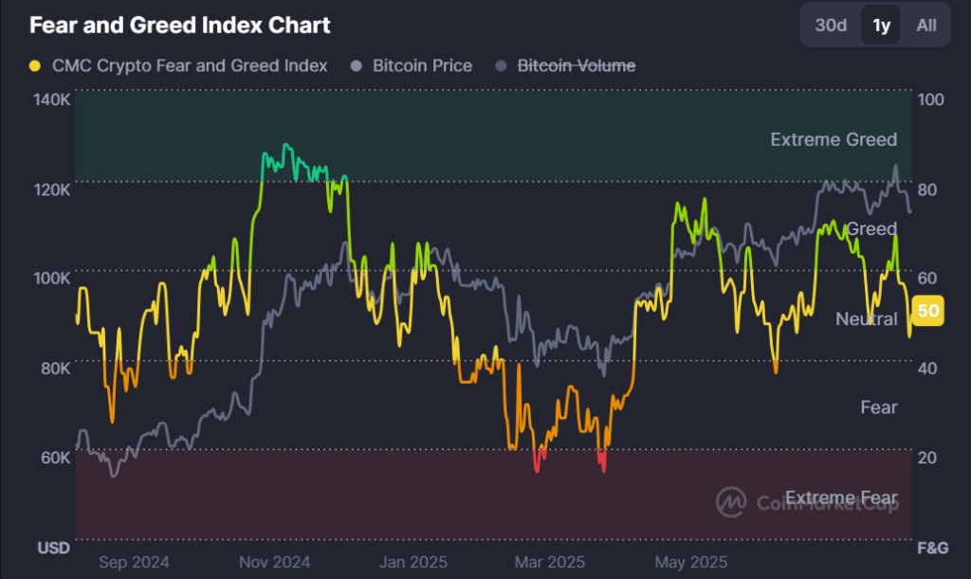Switch to the 30d time range

[x=830, y=26]
